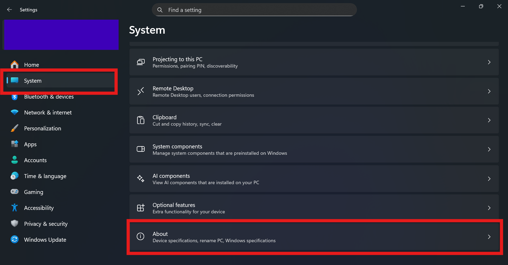Click the Personalization paintbrush icon
This screenshot has width=508, height=265.
click(15, 128)
